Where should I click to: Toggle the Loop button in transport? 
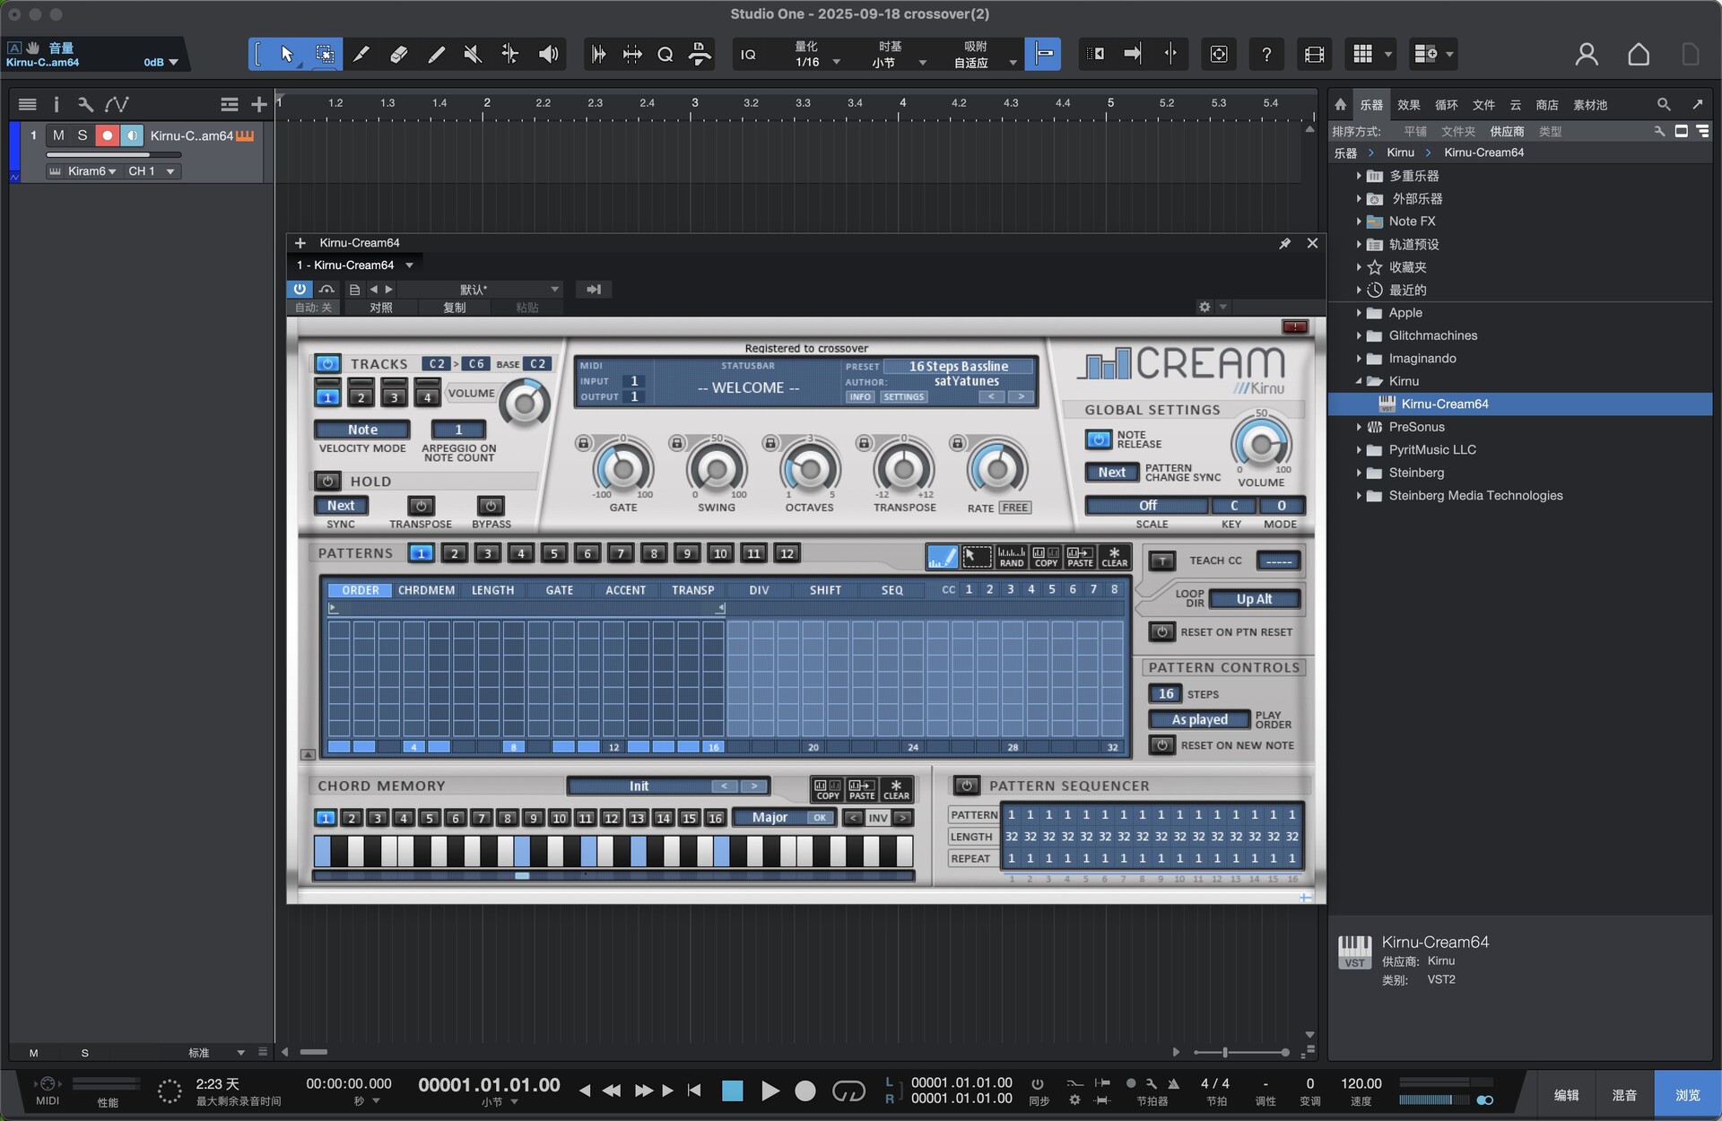tap(848, 1091)
